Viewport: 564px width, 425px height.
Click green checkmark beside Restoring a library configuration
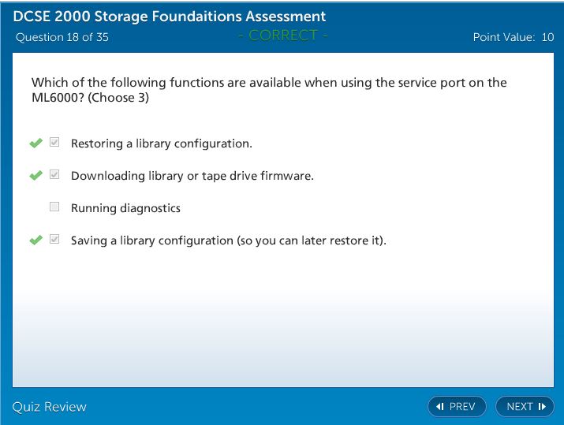pos(35,144)
